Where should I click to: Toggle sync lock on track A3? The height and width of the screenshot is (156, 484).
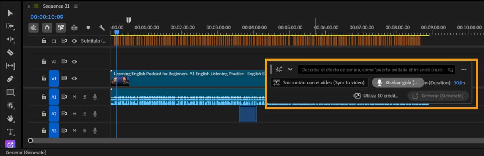click(64, 130)
